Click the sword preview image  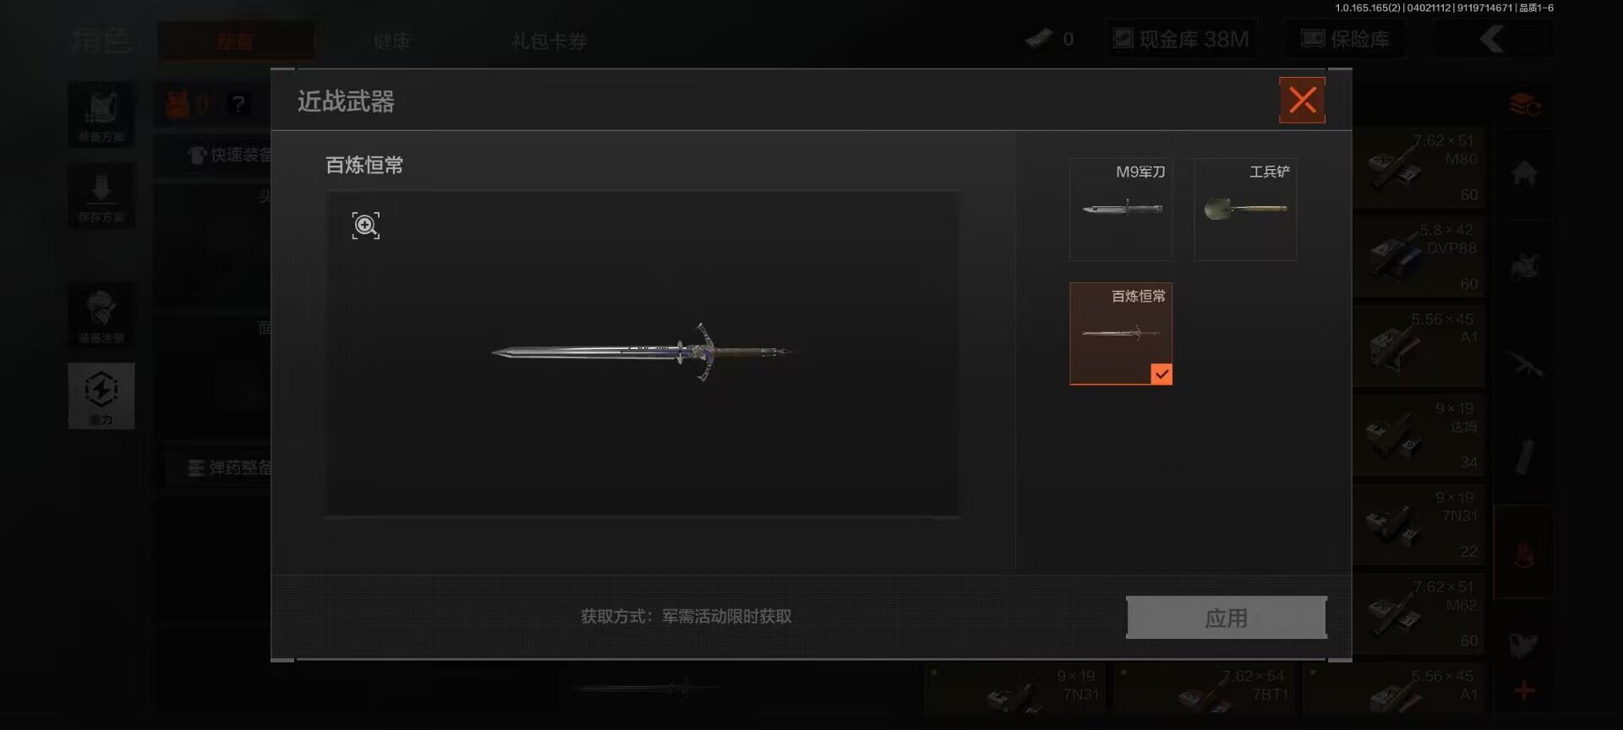(642, 351)
